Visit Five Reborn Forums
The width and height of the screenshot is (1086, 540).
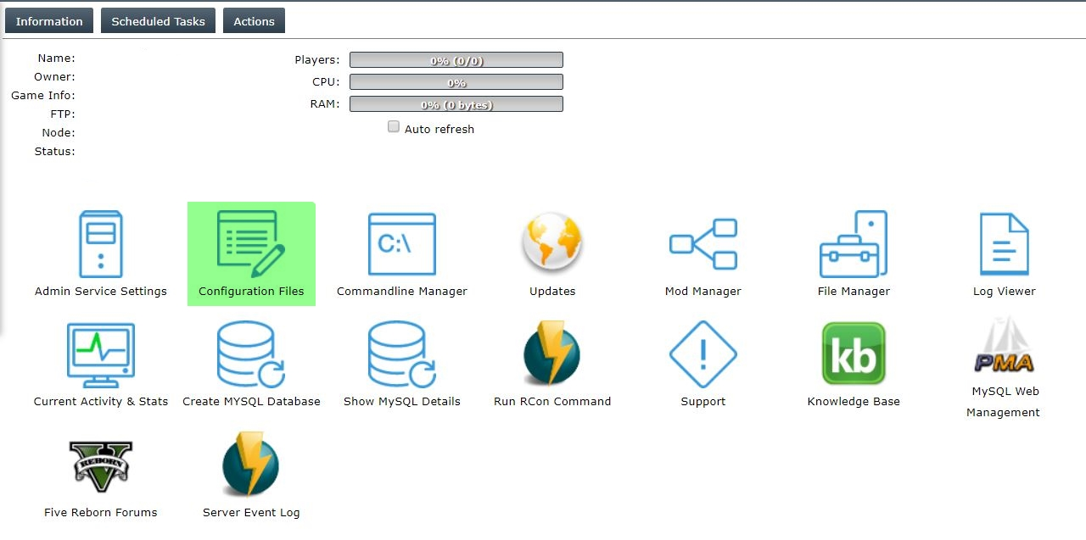(100, 465)
